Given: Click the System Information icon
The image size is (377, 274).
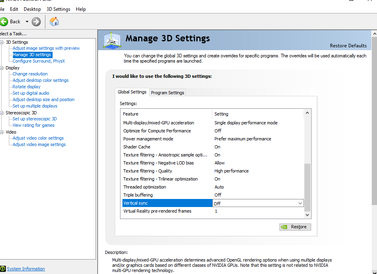Looking at the screenshot, I should pos(3,269).
